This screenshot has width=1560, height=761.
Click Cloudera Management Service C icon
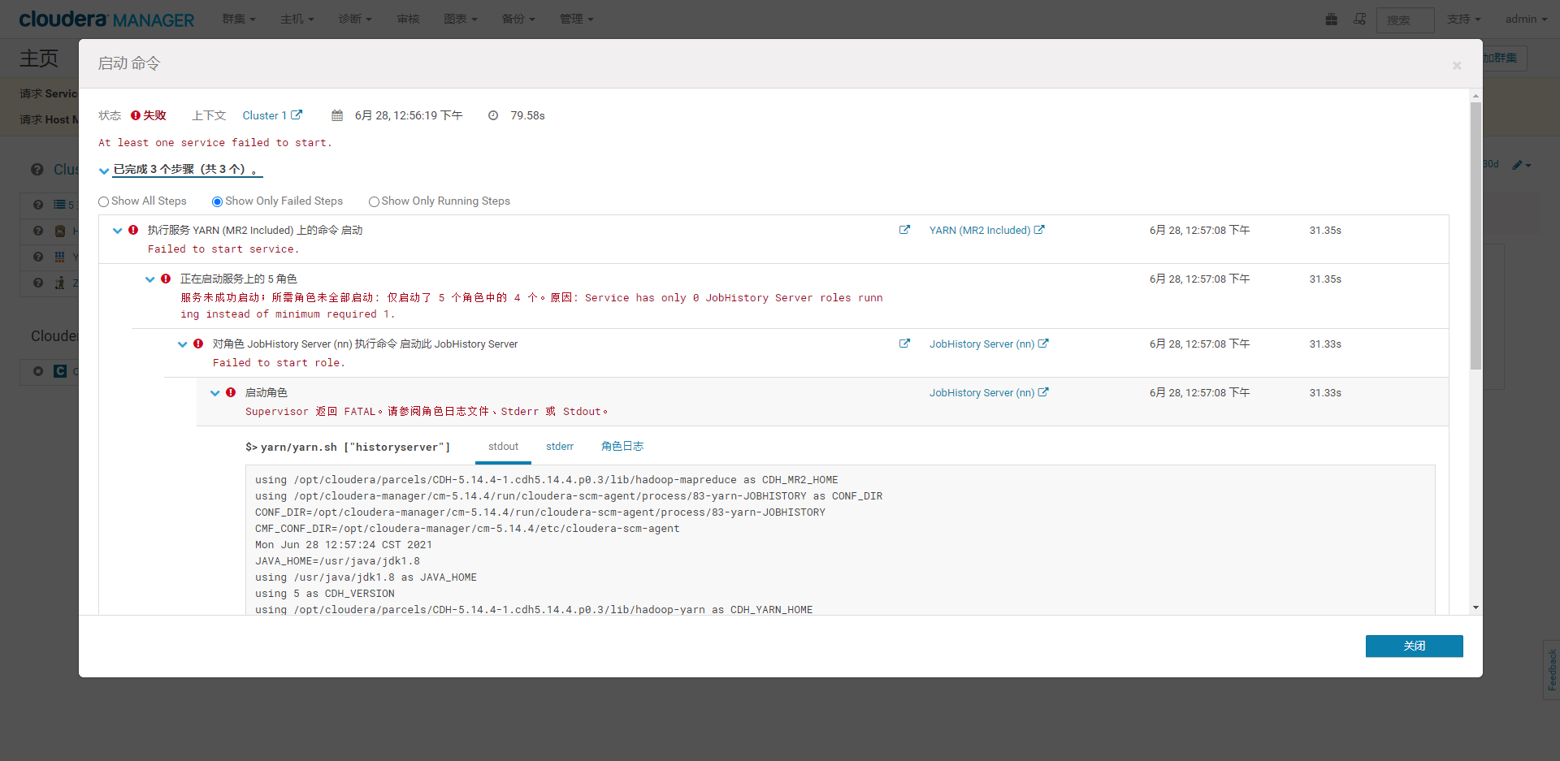pos(60,371)
